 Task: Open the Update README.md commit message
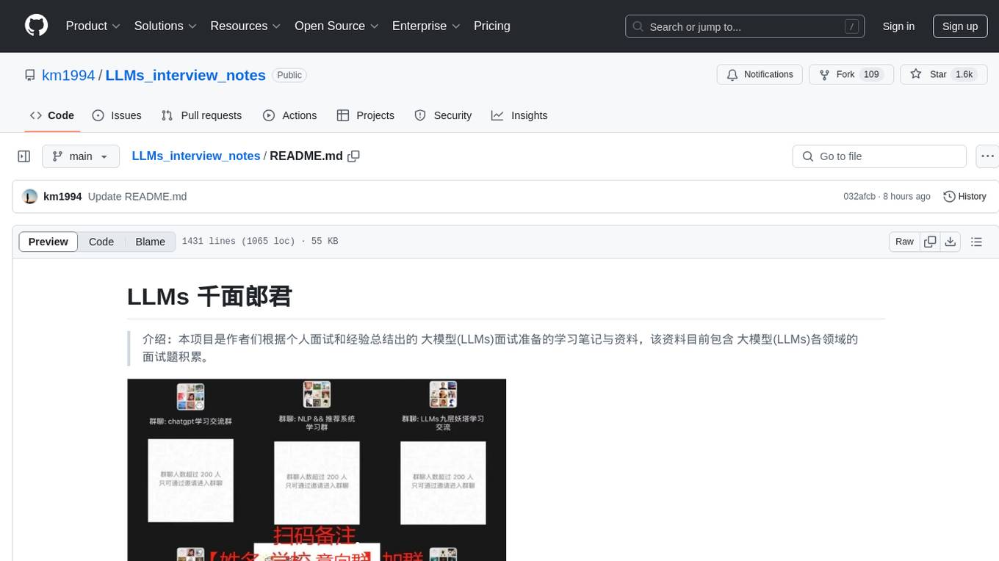tap(137, 197)
